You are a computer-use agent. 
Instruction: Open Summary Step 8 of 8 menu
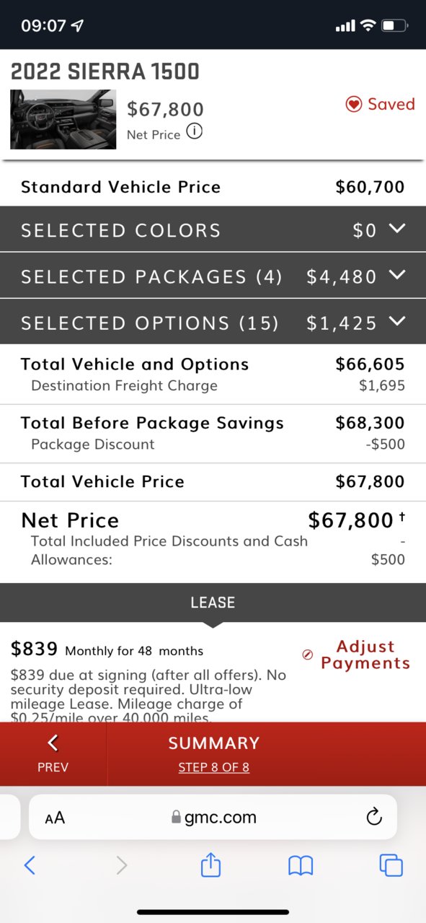coord(214,754)
